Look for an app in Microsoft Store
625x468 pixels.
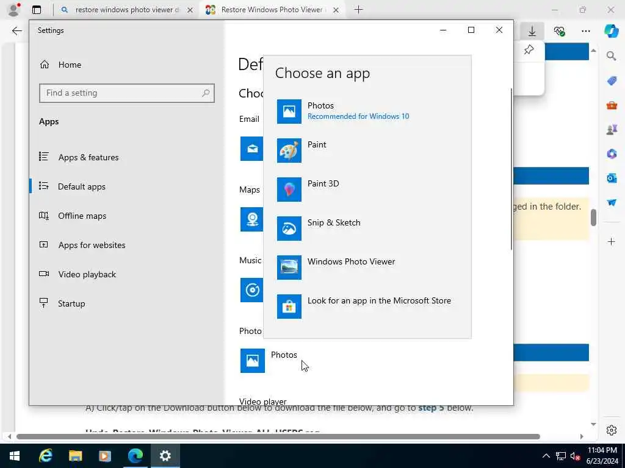tap(367, 307)
